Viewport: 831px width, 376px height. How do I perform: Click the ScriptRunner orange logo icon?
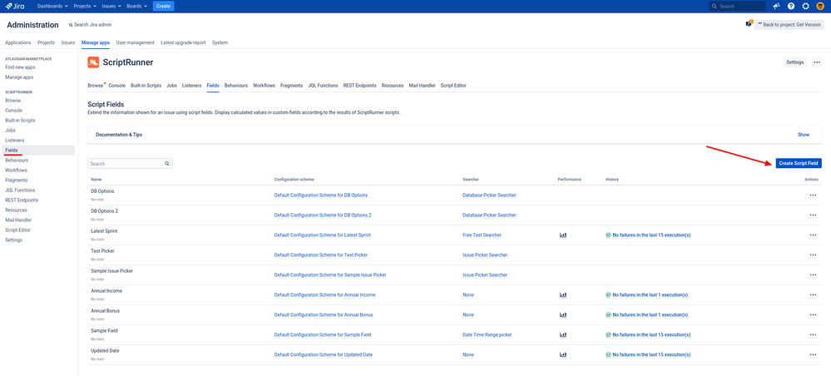point(93,62)
